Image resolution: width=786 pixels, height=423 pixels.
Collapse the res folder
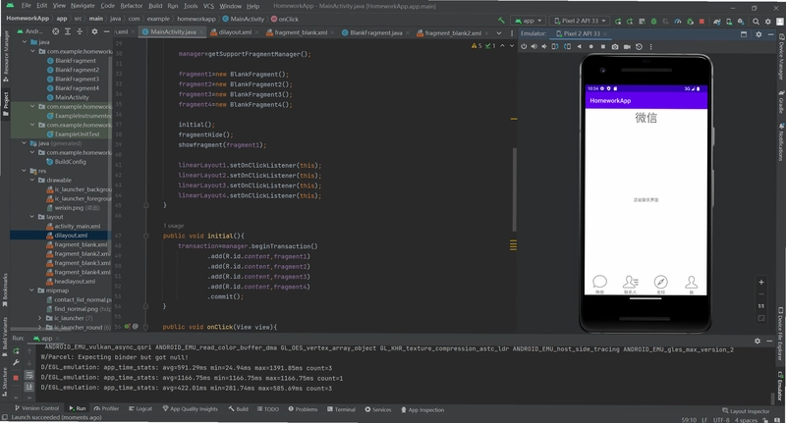(x=24, y=171)
